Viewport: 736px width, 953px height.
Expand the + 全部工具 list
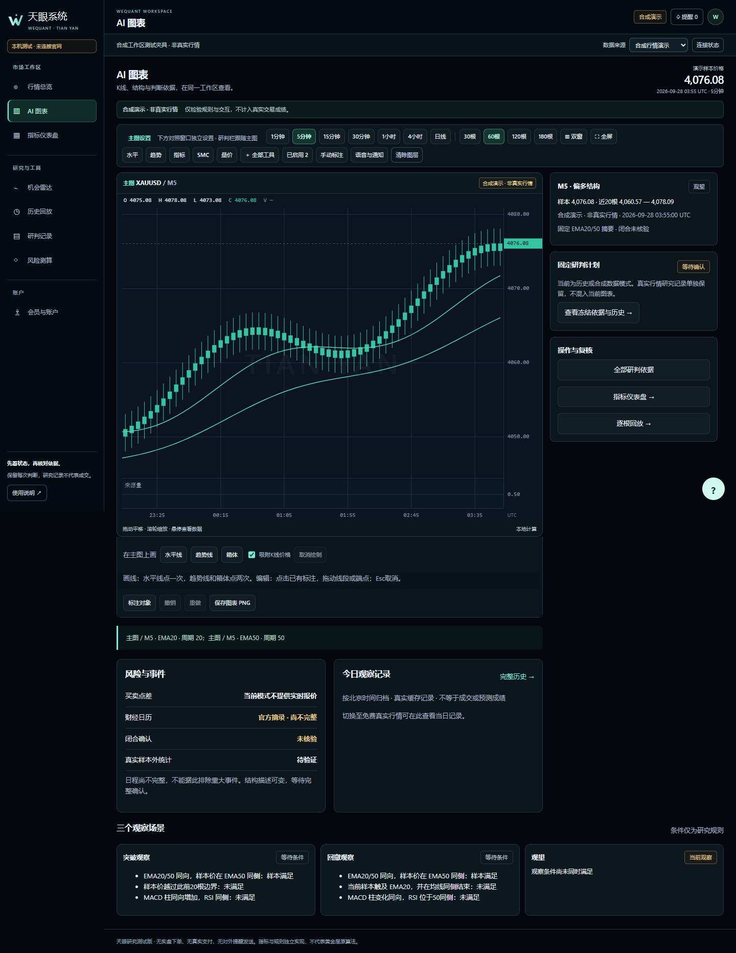click(x=260, y=155)
